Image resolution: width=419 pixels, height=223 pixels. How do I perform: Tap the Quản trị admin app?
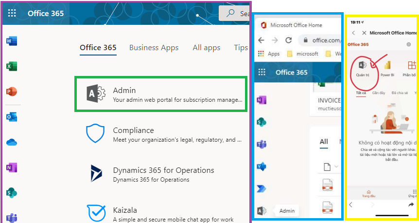coord(363,69)
